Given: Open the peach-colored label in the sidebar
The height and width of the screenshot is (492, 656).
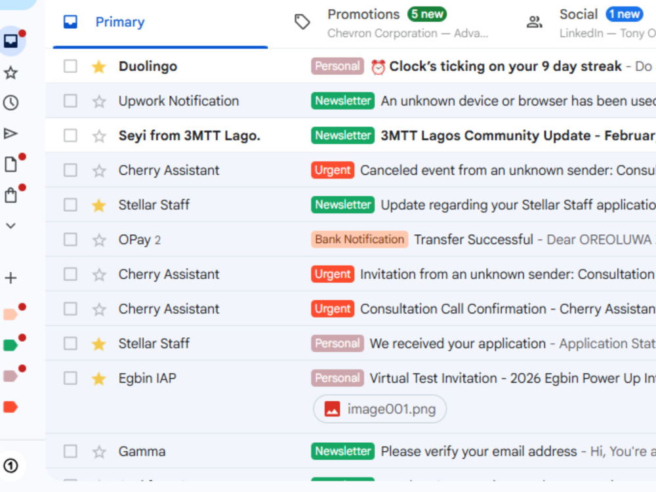Looking at the screenshot, I should (x=10, y=314).
